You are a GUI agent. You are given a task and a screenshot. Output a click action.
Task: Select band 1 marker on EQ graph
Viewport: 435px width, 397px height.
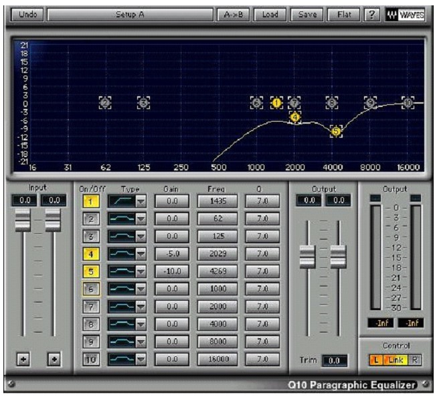pos(276,103)
